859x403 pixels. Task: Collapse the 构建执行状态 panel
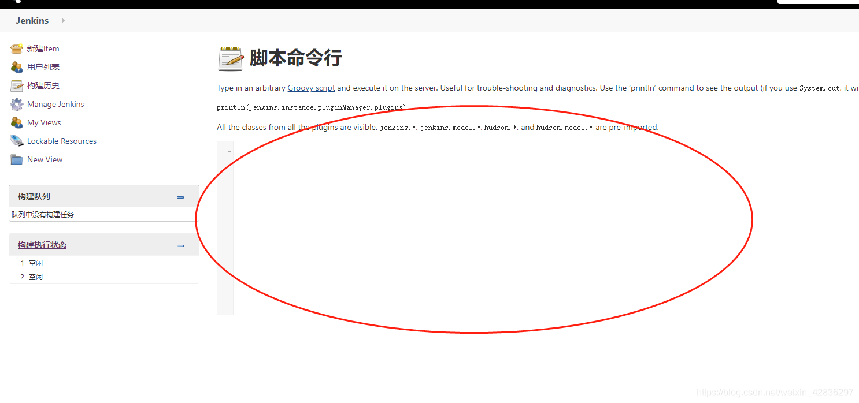click(180, 245)
